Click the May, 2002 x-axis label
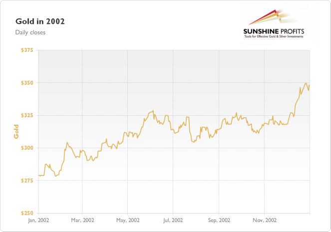This screenshot has width=331, height=232. [128, 221]
